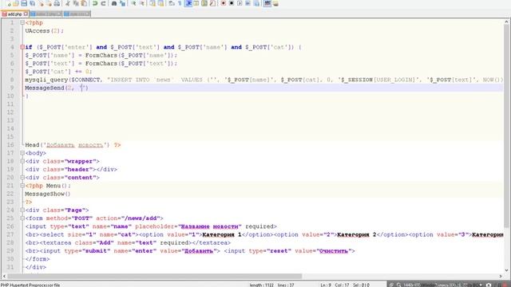The image size is (511, 287).
Task: Click the horizontal scrollbar thumb
Action: pyautogui.click(x=155, y=277)
